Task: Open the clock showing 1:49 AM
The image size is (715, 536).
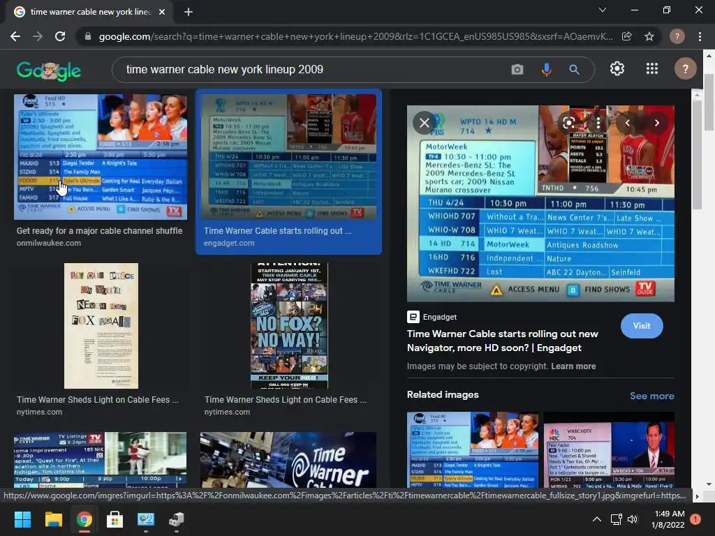Action: point(668,519)
